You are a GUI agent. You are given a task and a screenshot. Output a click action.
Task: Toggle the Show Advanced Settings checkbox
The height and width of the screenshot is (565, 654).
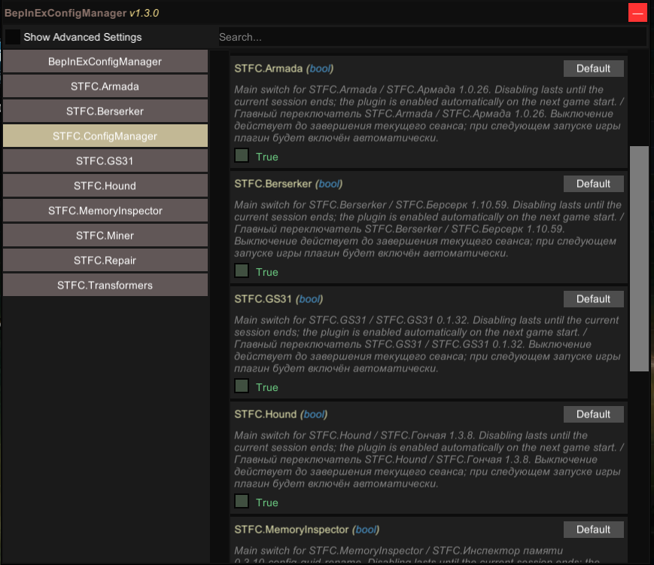point(13,37)
